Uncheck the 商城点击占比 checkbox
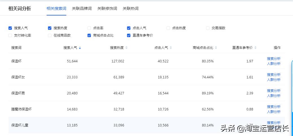Image resolution: width=293 pixels, height=136 pixels. point(89,35)
